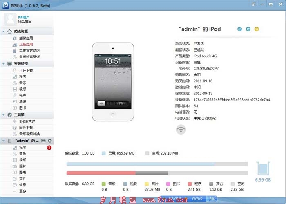
Task: Click the 工具箱 toolbox icon
Action: coord(9,114)
